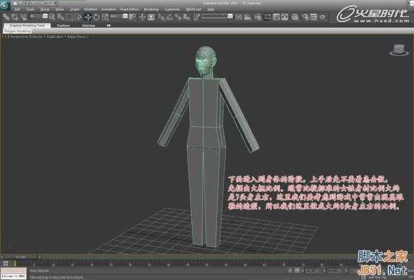Toggle the Graphite Modeling Tools ribbon icon

click(268, 17)
